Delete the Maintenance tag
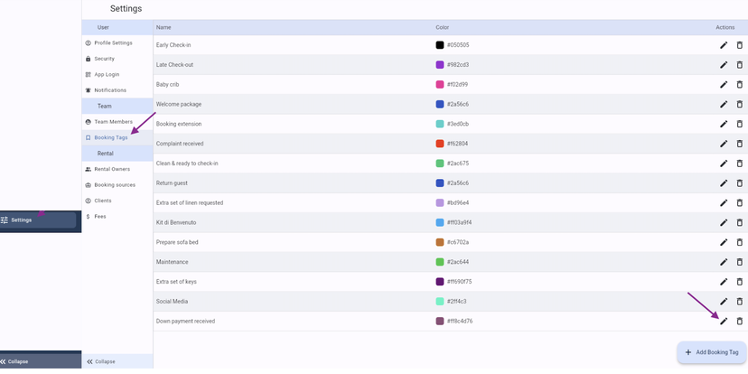The height and width of the screenshot is (374, 748). [739, 262]
